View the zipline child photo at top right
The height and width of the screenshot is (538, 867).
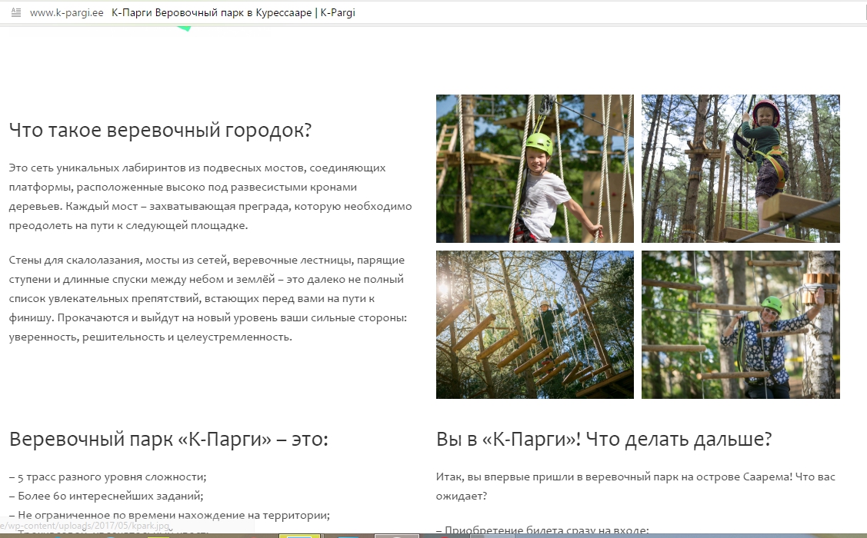pos(740,168)
